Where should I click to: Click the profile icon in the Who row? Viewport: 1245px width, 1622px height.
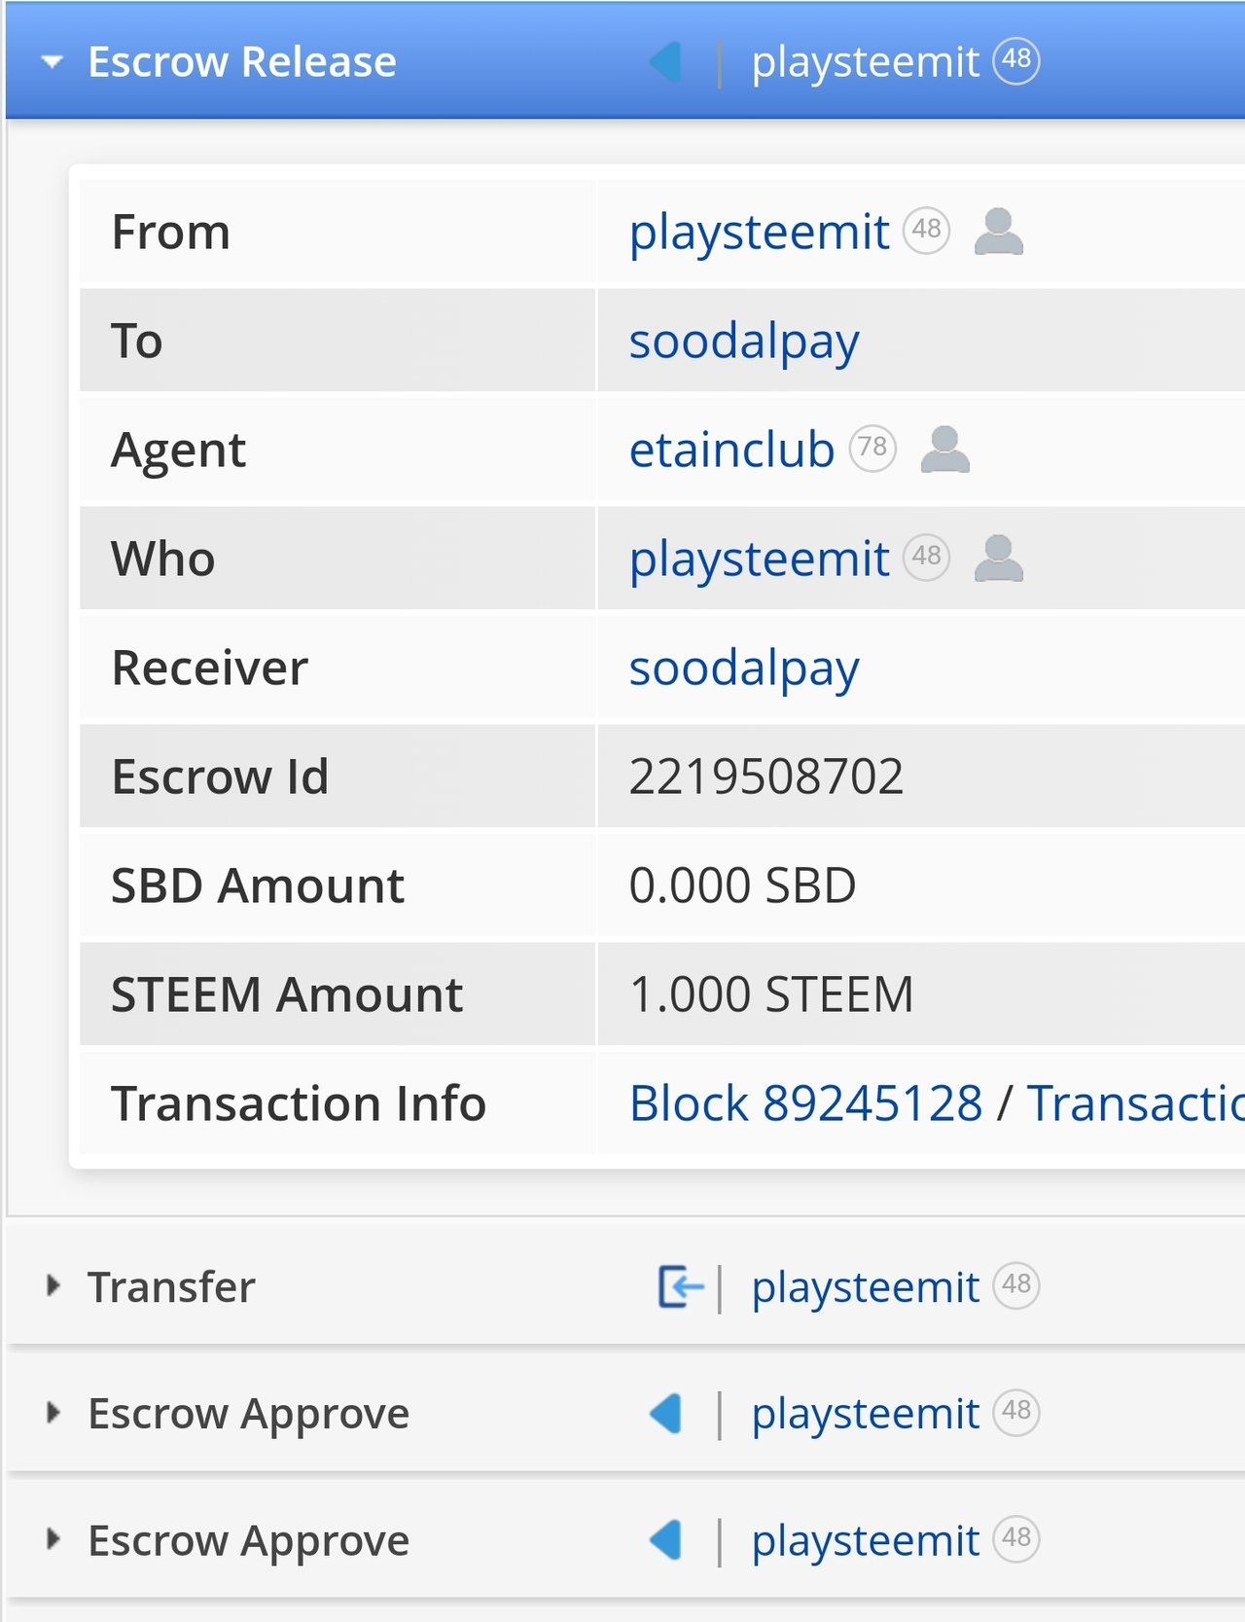coord(999,559)
